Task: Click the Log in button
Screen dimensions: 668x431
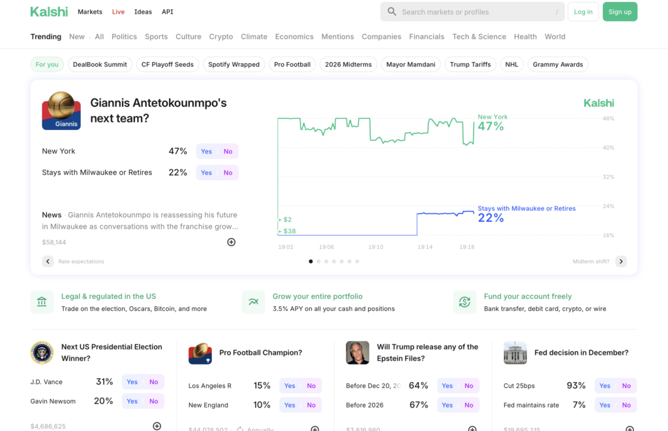Action: point(583,12)
